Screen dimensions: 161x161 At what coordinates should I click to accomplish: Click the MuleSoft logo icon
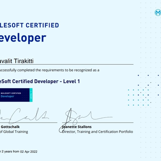click(x=158, y=13)
